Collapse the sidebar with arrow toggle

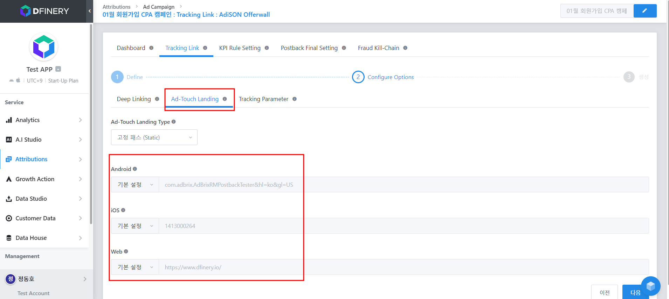[x=90, y=11]
